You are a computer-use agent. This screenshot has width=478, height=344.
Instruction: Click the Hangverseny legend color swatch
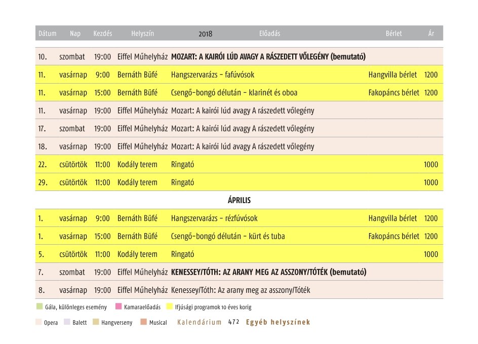[x=96, y=322]
